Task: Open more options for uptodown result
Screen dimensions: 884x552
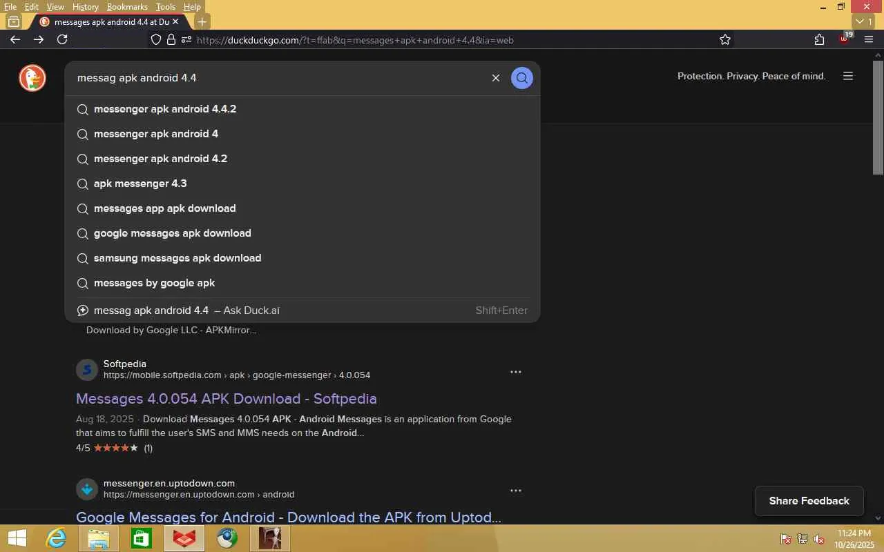Action: click(x=516, y=491)
